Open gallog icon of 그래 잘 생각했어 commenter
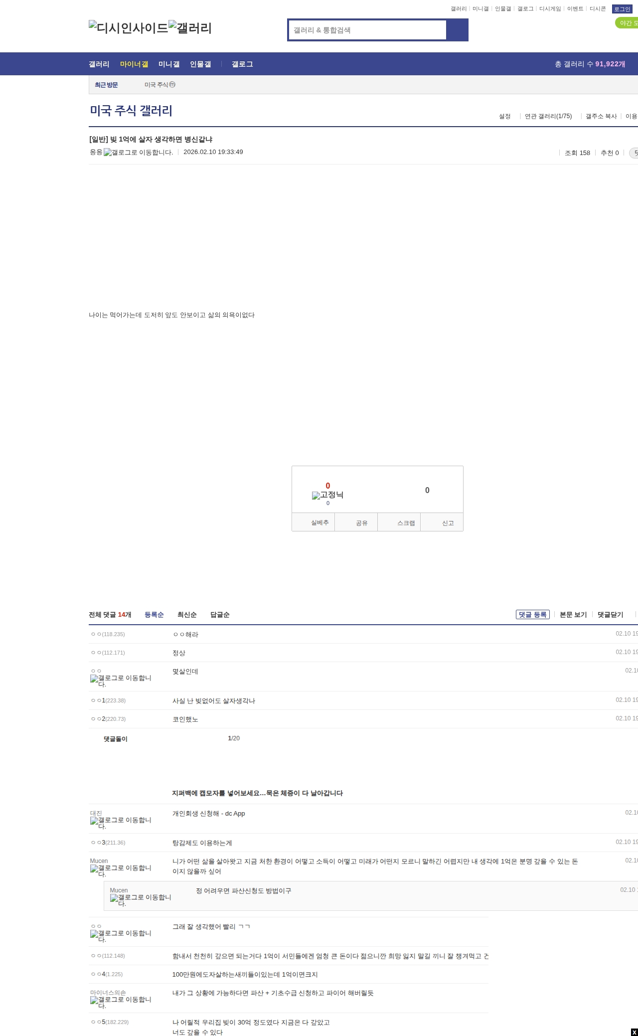The width and height of the screenshot is (638, 1036). (x=121, y=936)
